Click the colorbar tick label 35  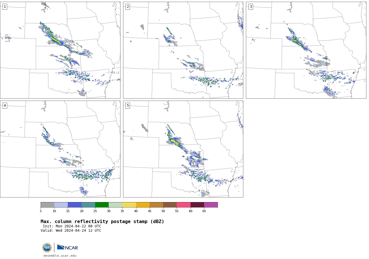122,211
